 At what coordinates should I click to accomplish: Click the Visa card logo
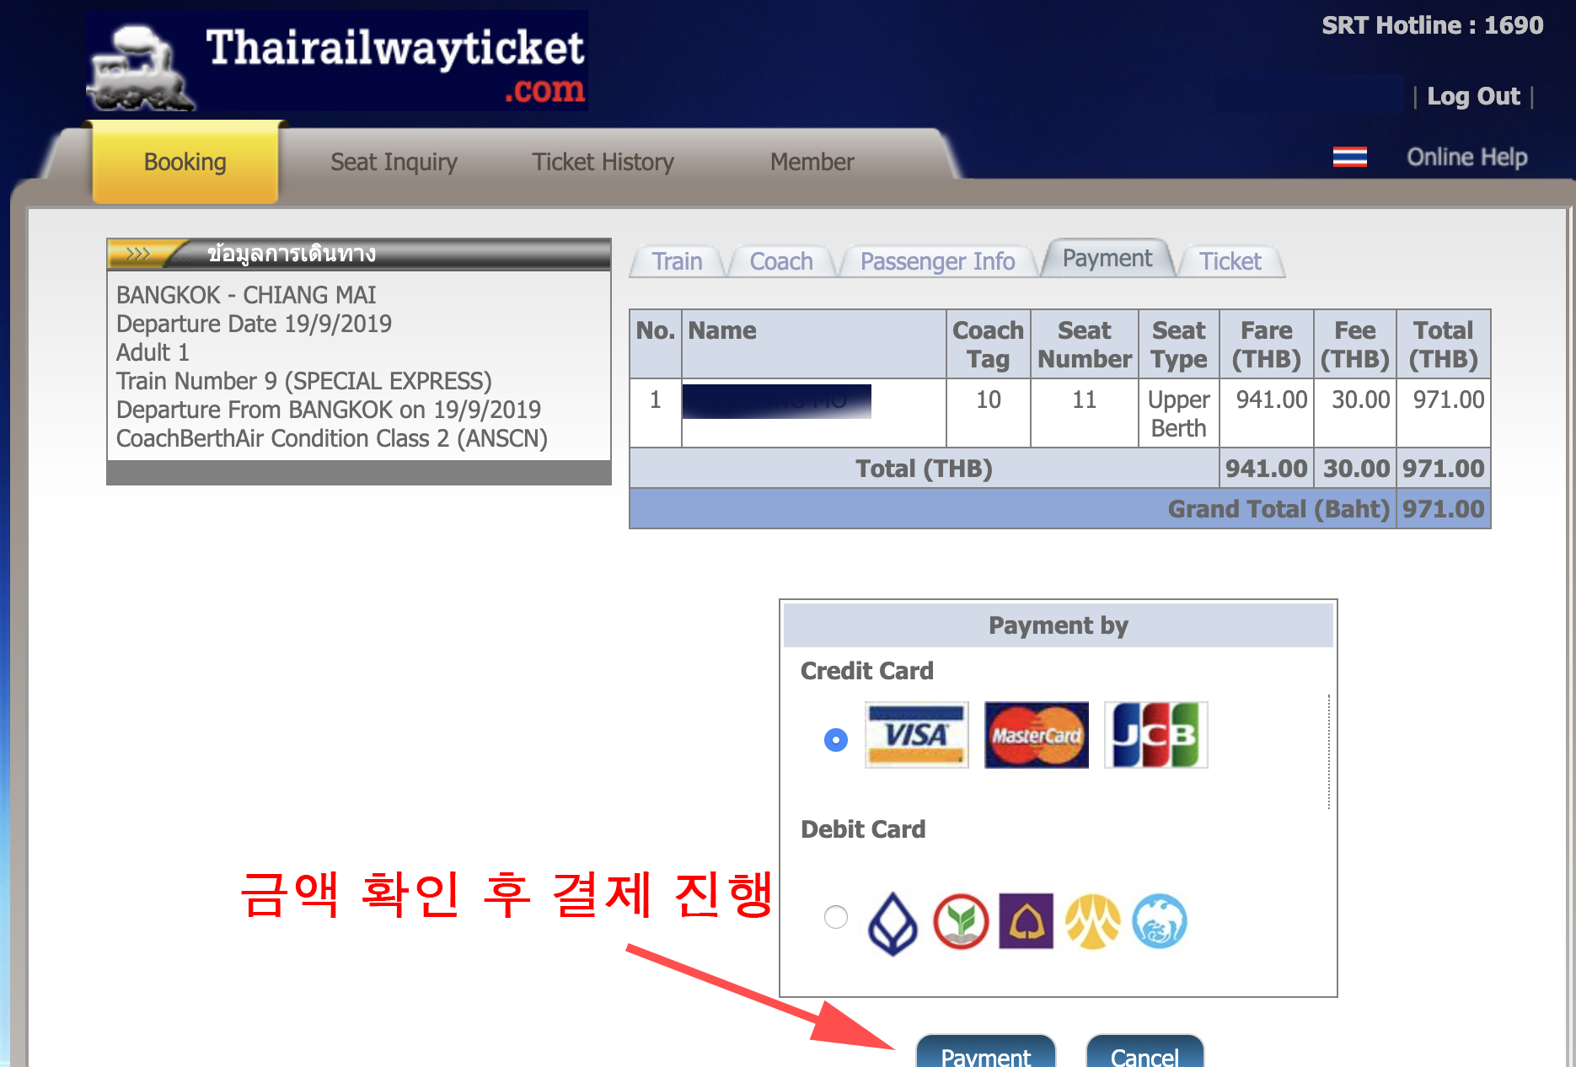point(917,735)
